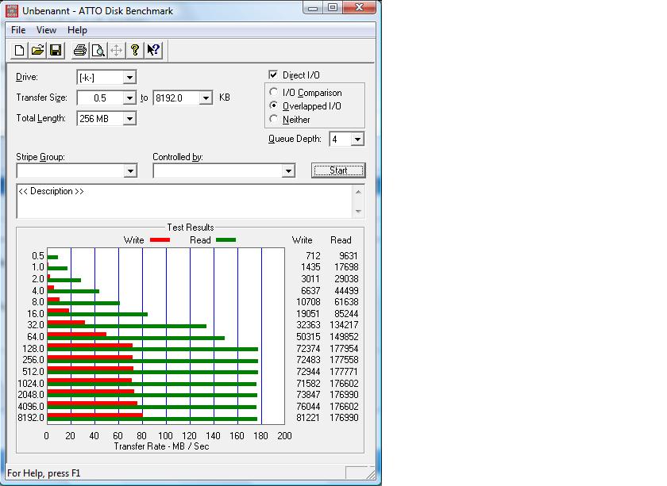
Task: Click the Description scrollbar up arrow
Action: point(358,192)
